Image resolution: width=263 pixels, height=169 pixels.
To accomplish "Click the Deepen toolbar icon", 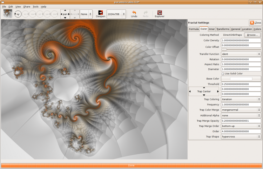I will [x=100, y=13].
